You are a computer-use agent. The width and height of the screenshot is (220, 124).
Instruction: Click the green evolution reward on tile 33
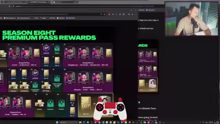click(x=62, y=103)
